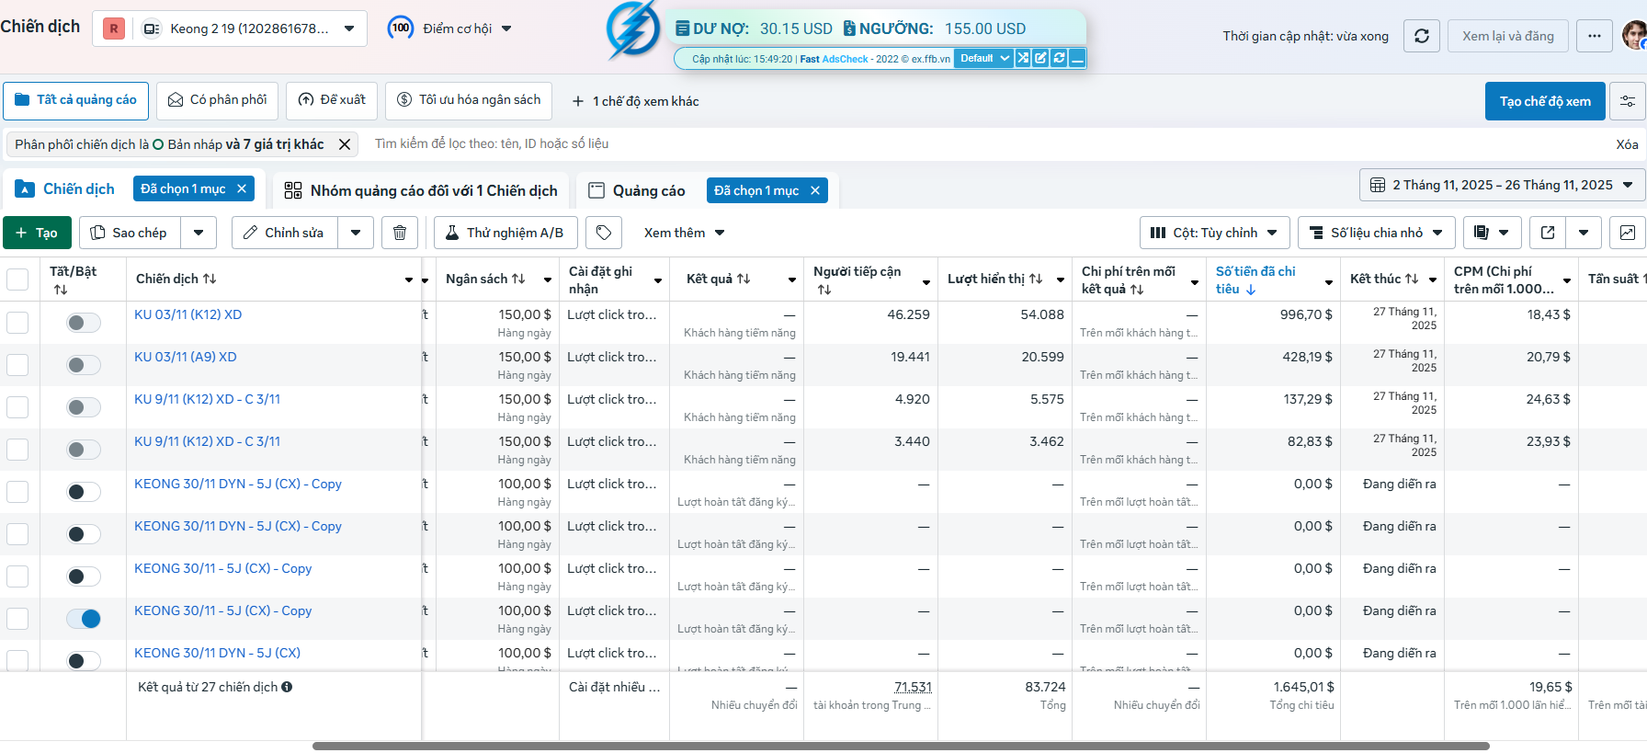
Task: Click total spend value 1.645,01 $
Action: point(1303,687)
